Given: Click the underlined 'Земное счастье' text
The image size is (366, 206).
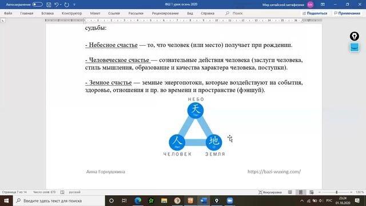Looking at the screenshot, I should (x=108, y=82).
